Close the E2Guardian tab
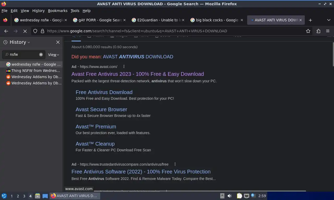This screenshot has height=200, width=334. pyautogui.click(x=183, y=20)
